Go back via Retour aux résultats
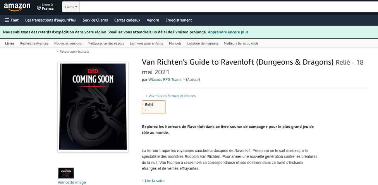The width and height of the screenshot is (378, 185). coord(73,51)
